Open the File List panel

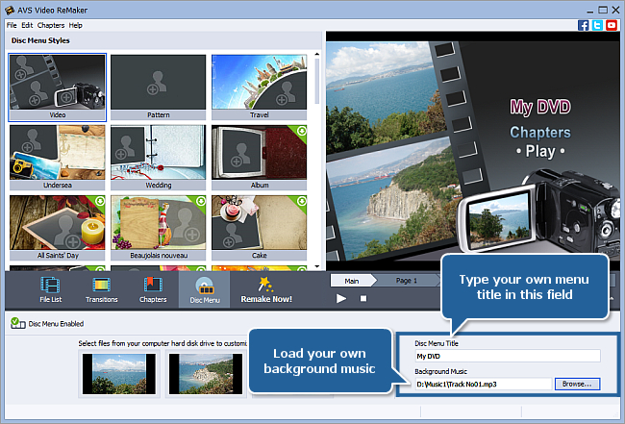(51, 289)
